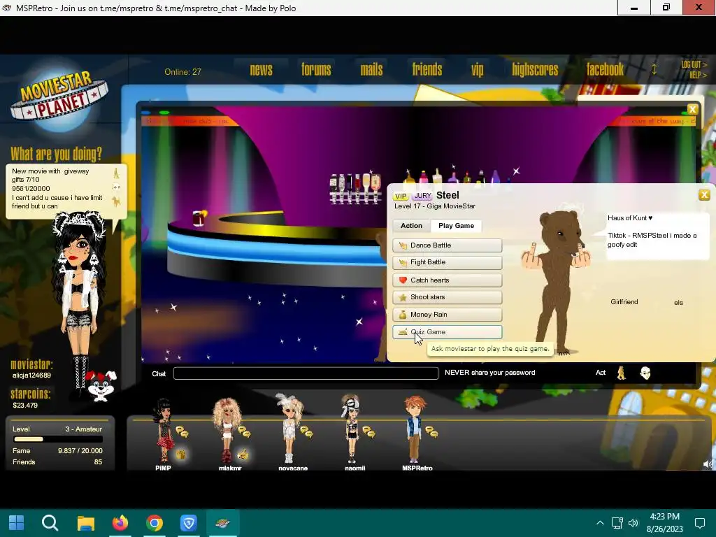716x537 pixels.
Task: Click the level progress bar
Action: (x=58, y=439)
